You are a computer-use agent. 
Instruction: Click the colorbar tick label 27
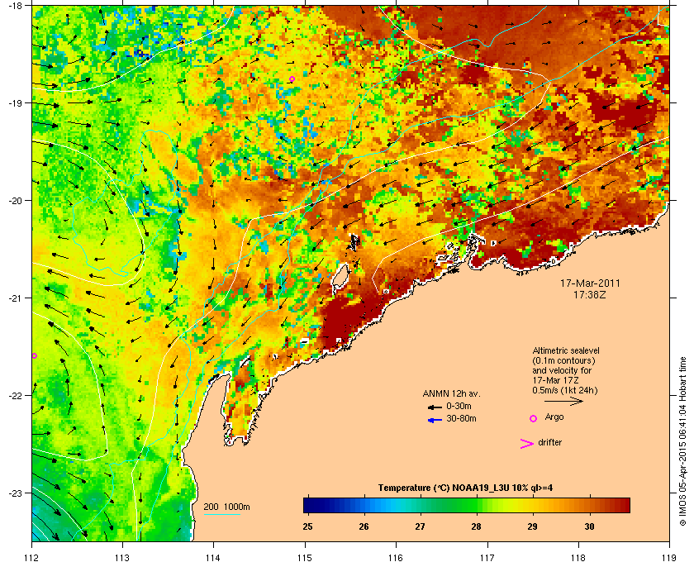[420, 526]
